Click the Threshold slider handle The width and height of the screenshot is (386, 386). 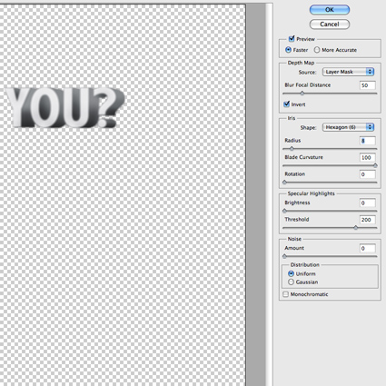(356, 227)
